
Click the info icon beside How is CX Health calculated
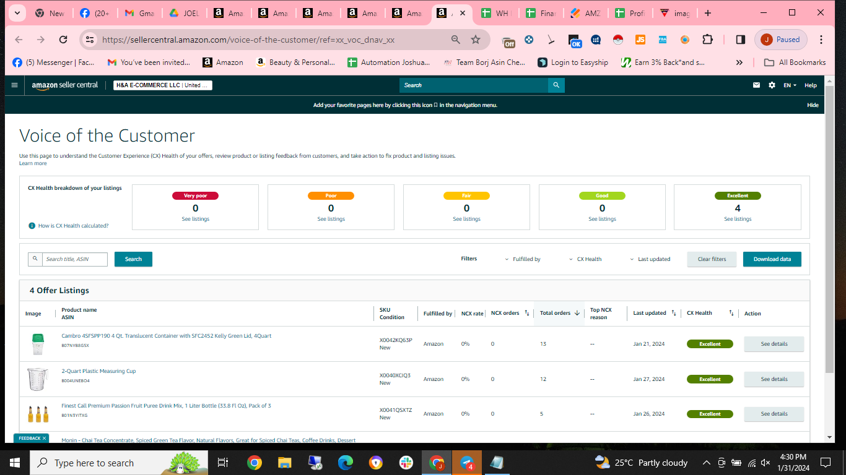point(32,226)
